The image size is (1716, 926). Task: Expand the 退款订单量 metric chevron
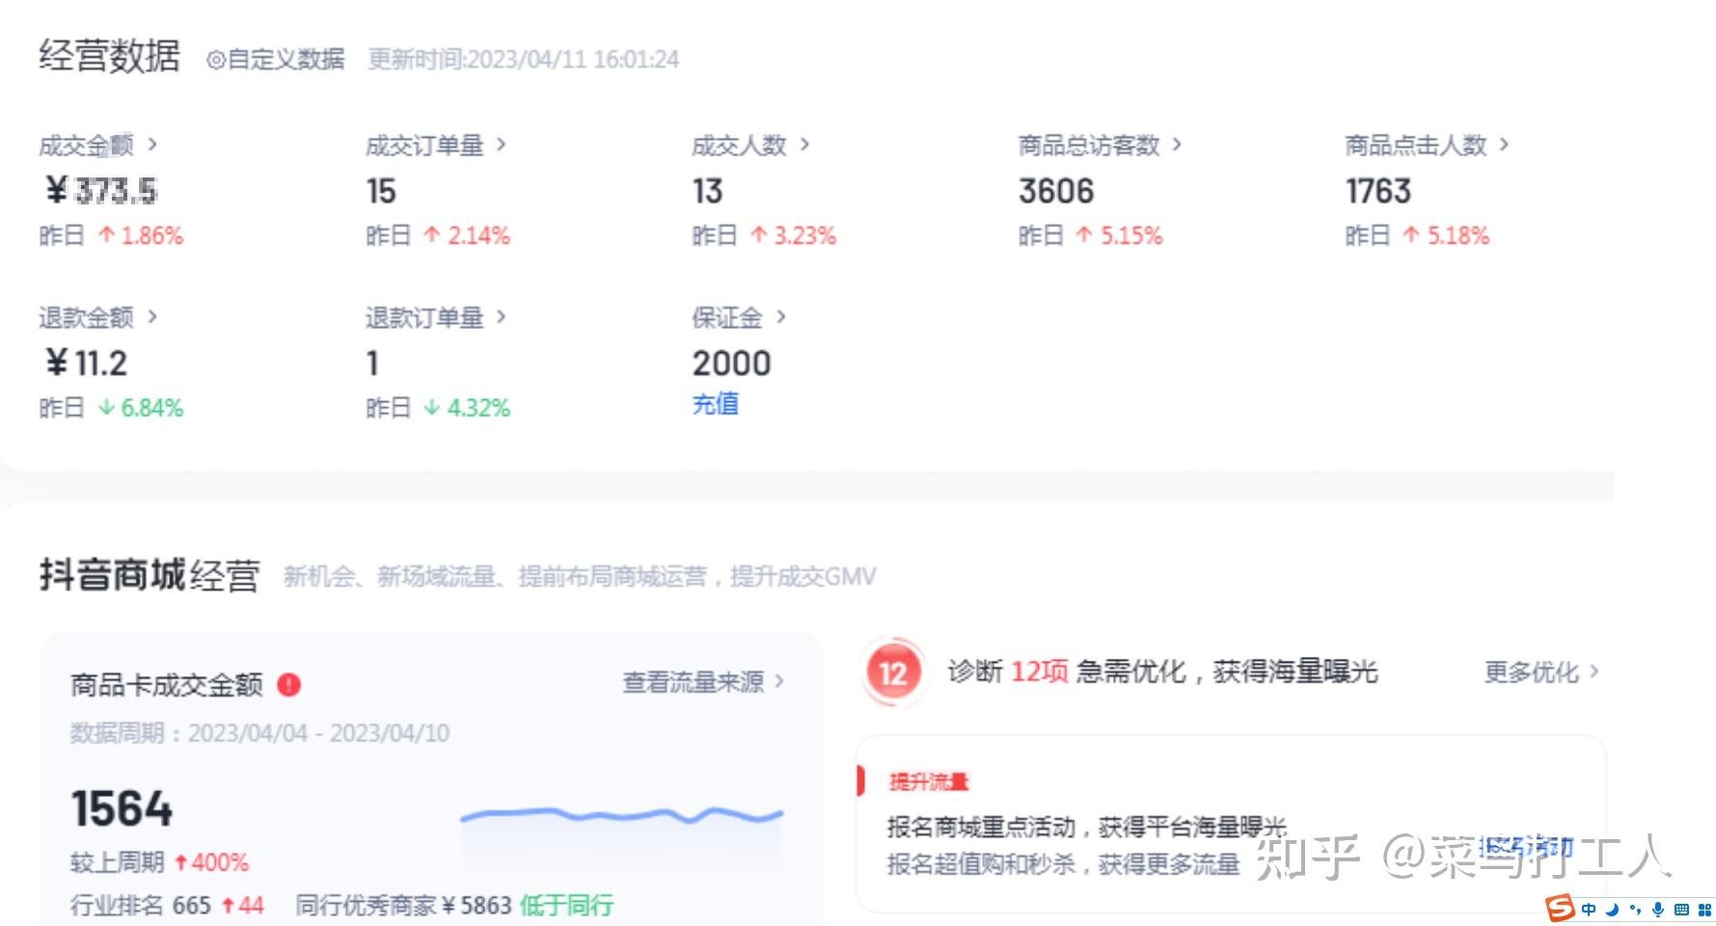[501, 316]
